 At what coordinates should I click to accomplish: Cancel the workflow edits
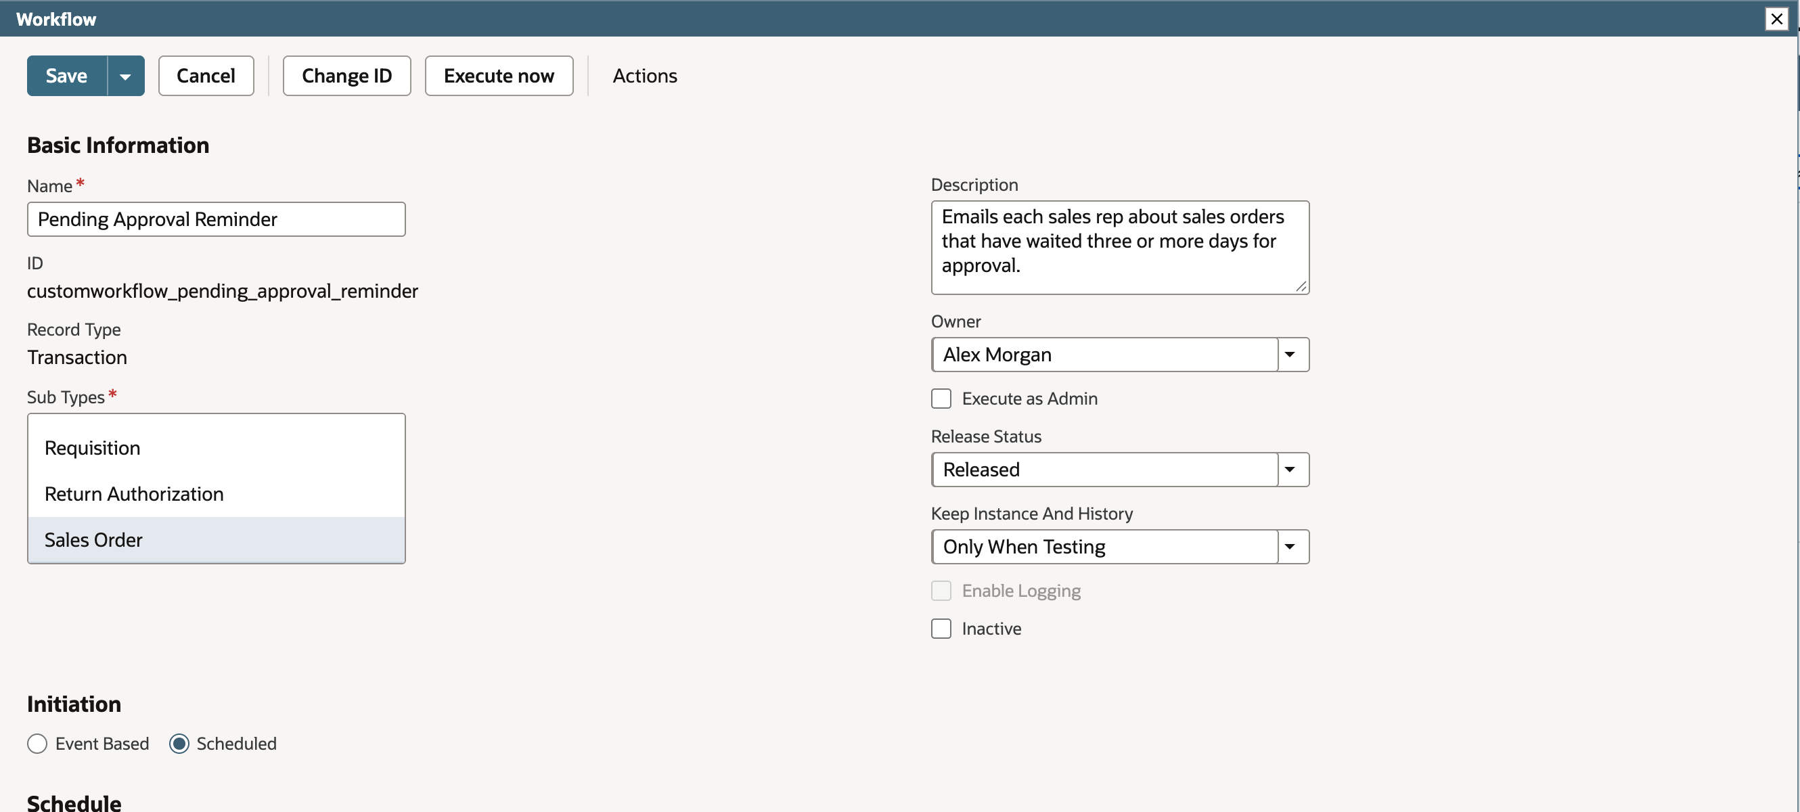(x=206, y=76)
